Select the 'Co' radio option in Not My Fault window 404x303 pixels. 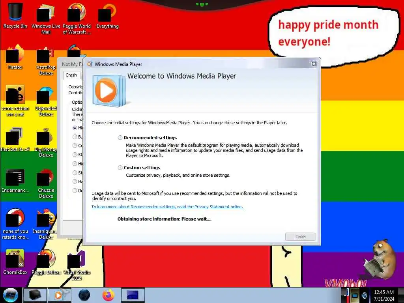pos(75,146)
